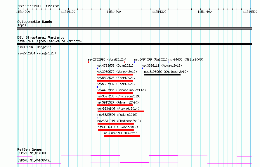
Task: Click the blue marker under nsv5627987
Action: (x=97, y=87)
